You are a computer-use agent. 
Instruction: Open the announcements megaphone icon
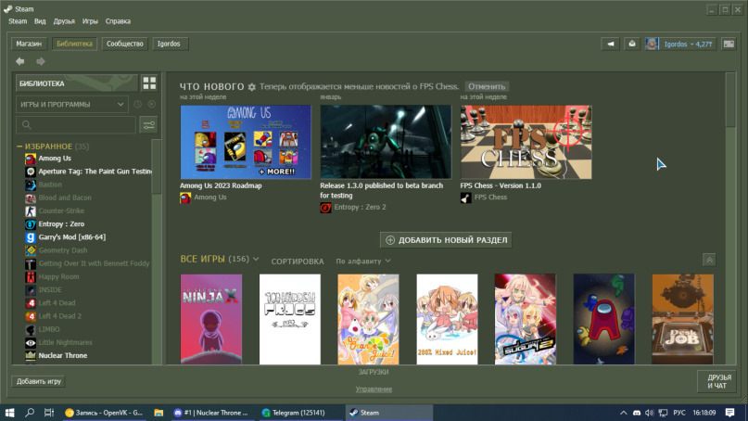click(611, 44)
